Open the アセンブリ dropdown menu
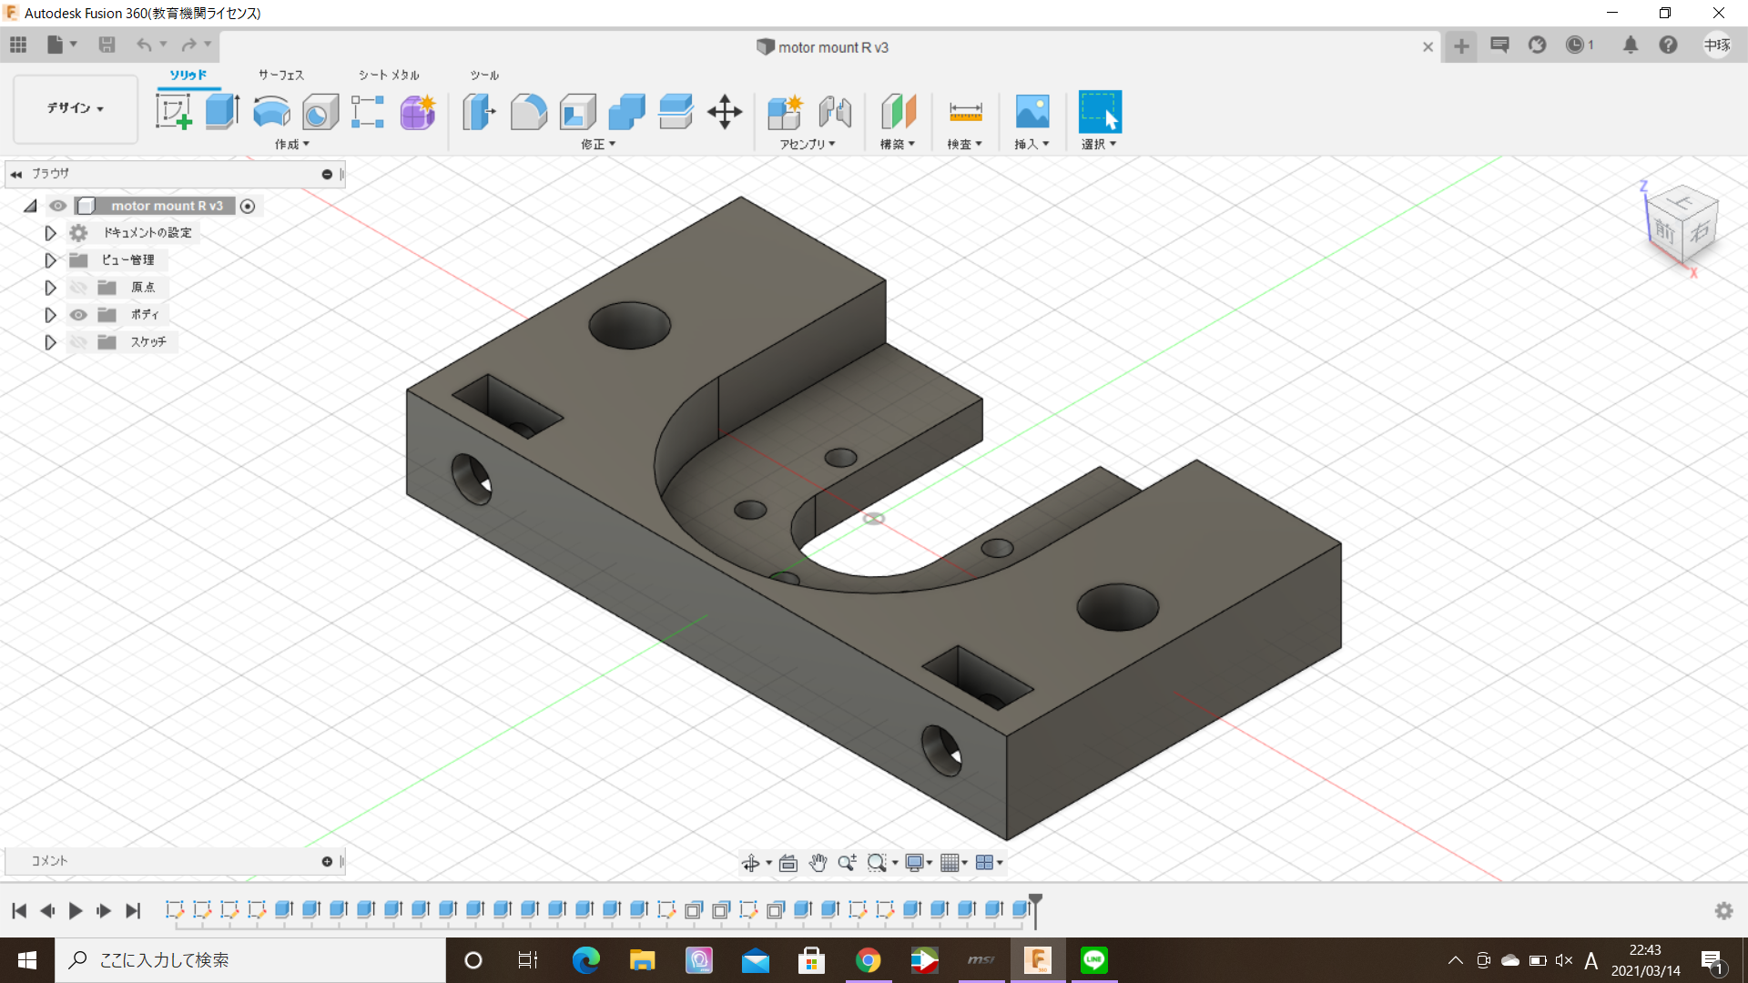This screenshot has height=983, width=1748. [x=808, y=145]
